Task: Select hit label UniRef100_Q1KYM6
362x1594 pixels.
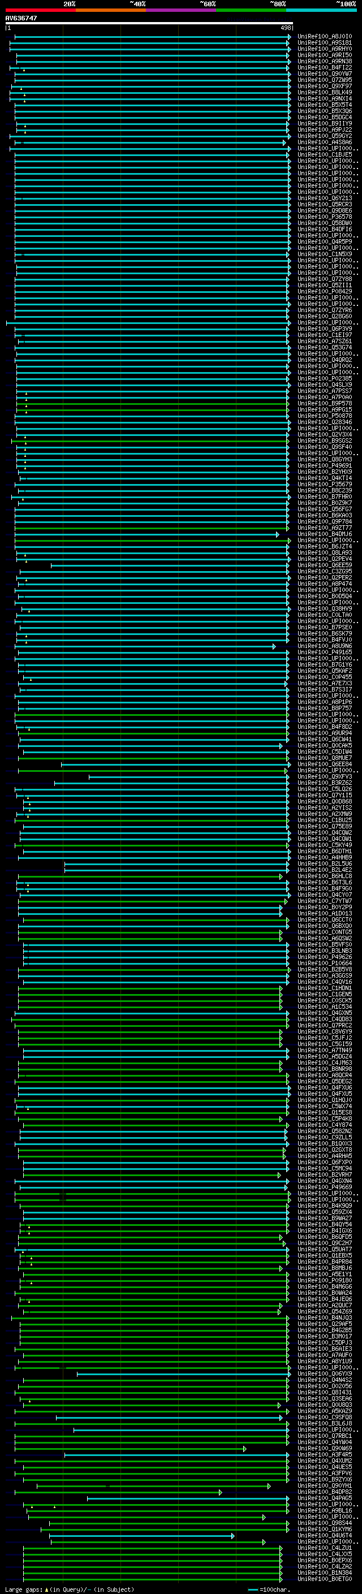Action: 325,1529
